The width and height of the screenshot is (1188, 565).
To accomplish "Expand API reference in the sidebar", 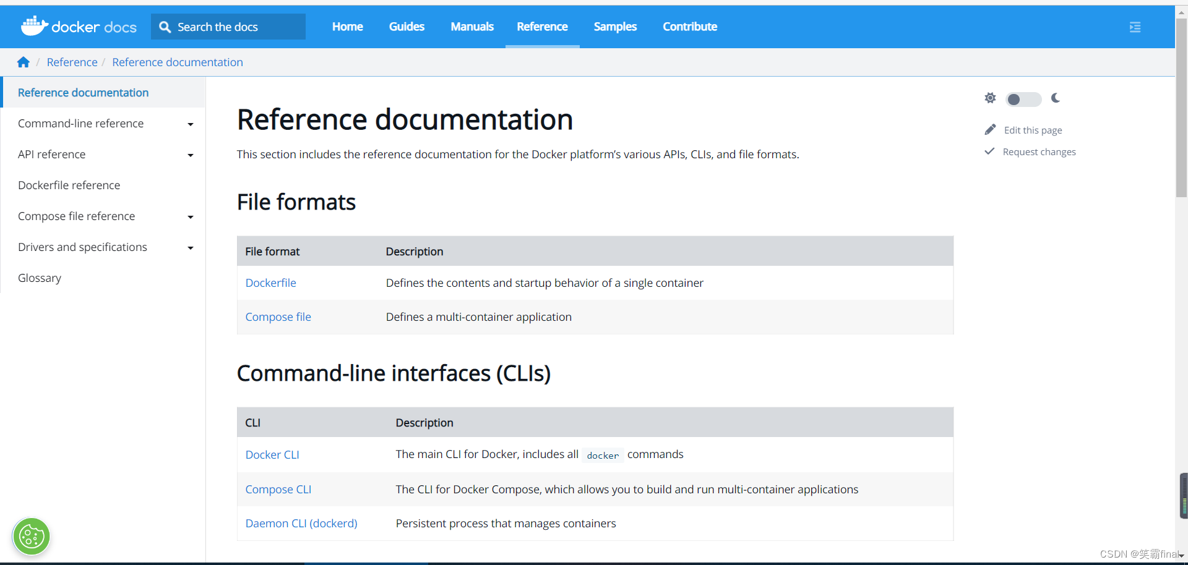I will point(190,155).
